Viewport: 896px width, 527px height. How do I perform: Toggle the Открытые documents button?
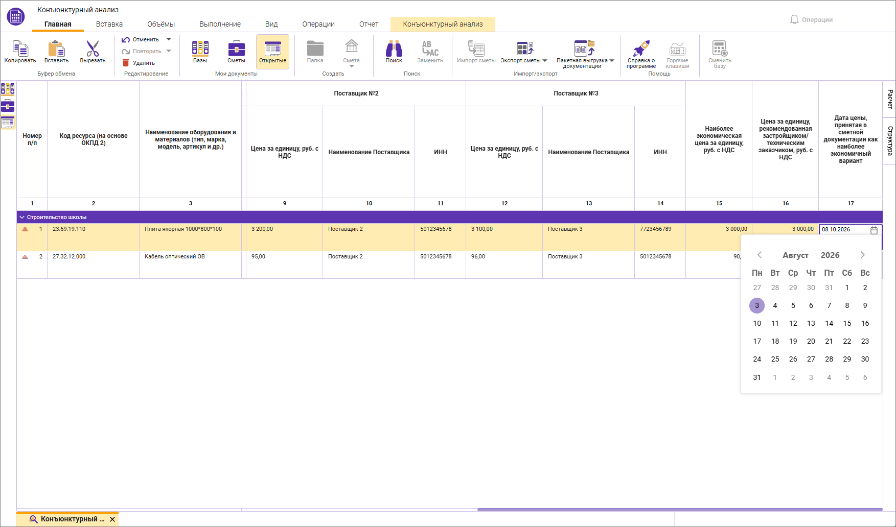click(272, 52)
